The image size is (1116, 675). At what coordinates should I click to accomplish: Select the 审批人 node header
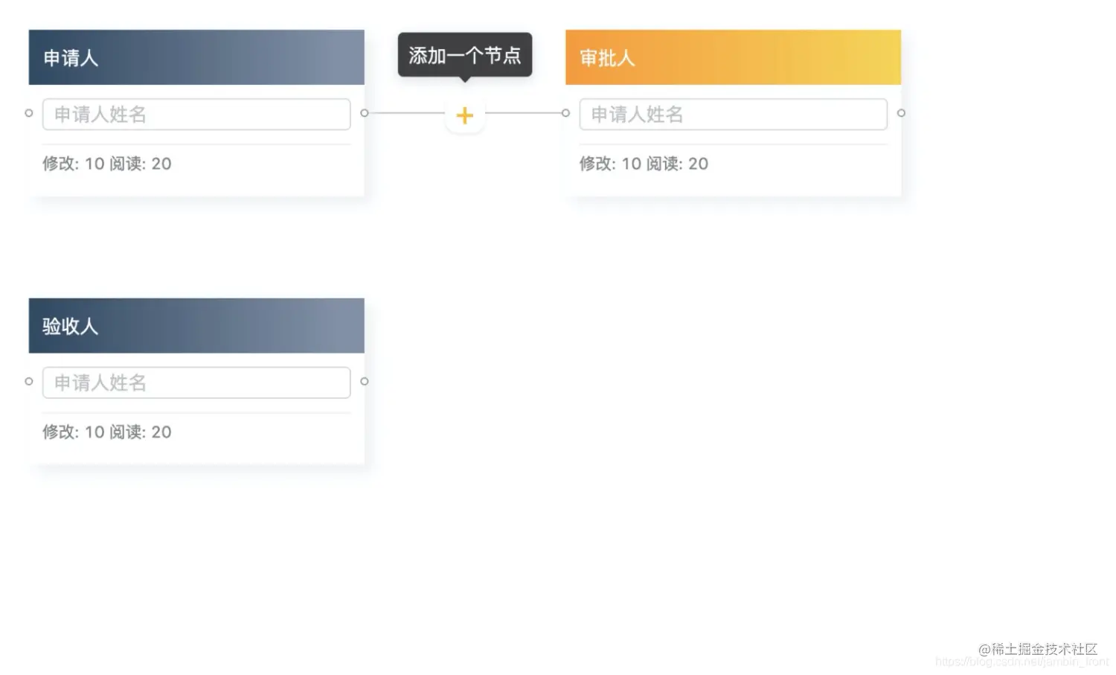(732, 57)
